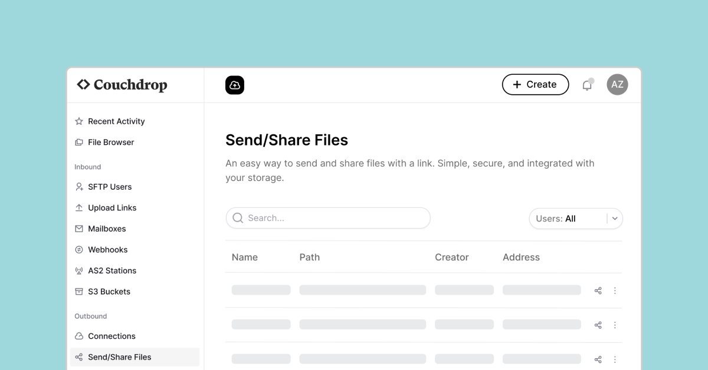The height and width of the screenshot is (370, 708).
Task: Click the Send/Share Files share icon in the sidebar
Action: coord(79,357)
